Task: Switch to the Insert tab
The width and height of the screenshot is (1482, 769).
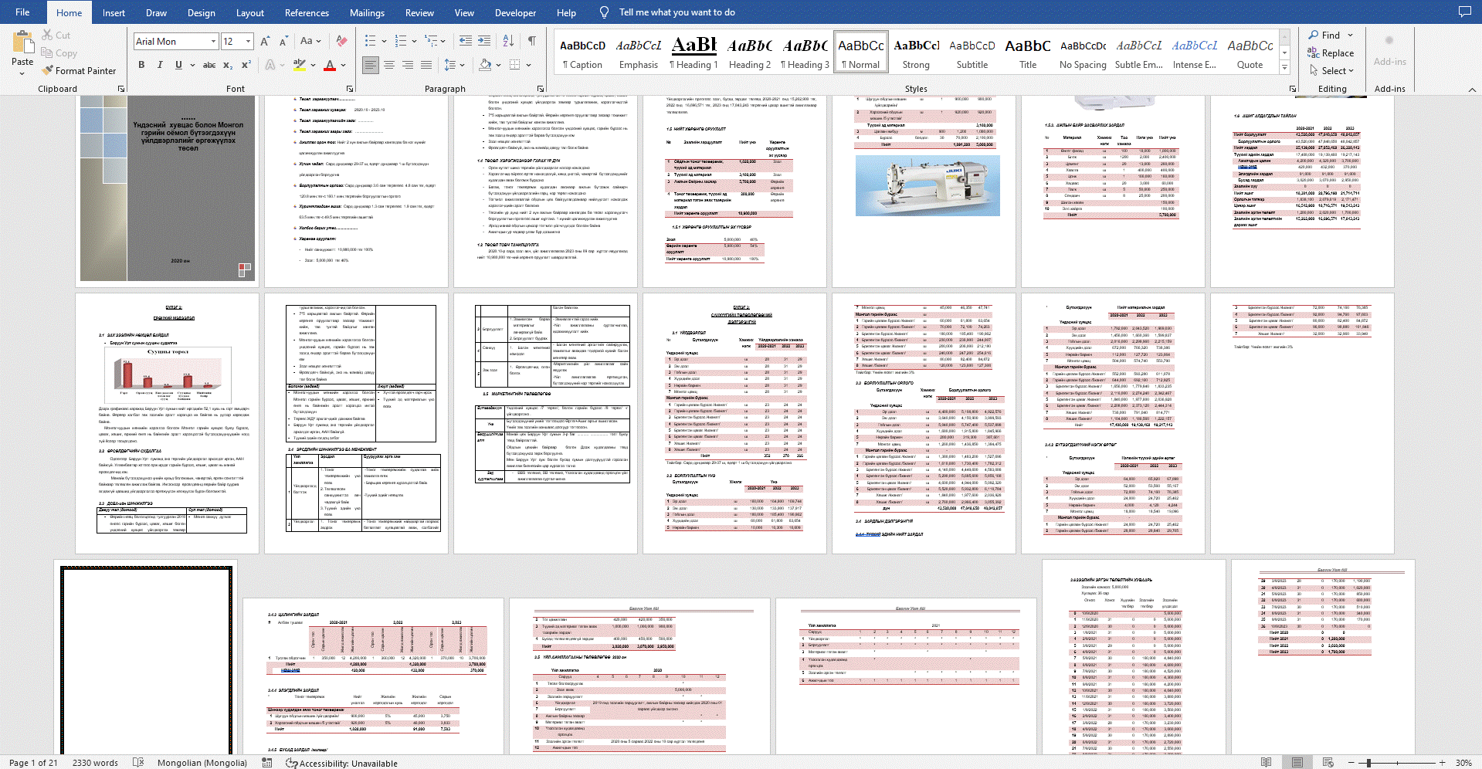Action: pos(114,12)
